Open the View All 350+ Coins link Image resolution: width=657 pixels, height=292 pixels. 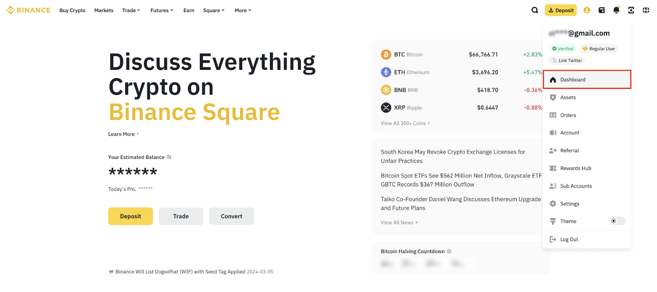pos(405,123)
